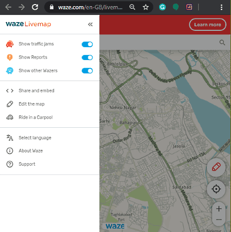Turn off Show traffic jams toggle
The height and width of the screenshot is (232, 231).
pyautogui.click(x=87, y=44)
